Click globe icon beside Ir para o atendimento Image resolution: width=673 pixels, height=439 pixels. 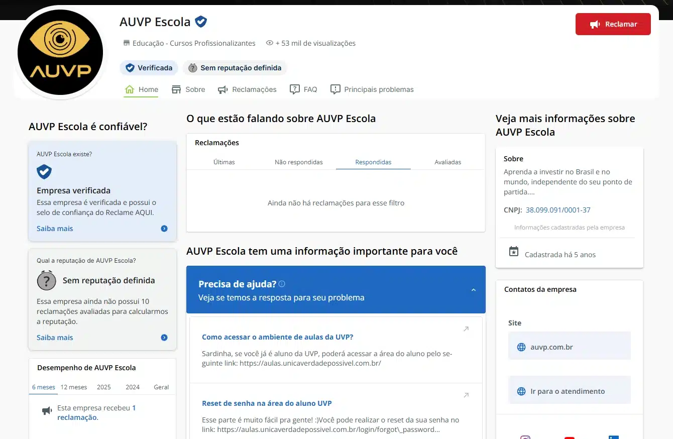pyautogui.click(x=521, y=391)
